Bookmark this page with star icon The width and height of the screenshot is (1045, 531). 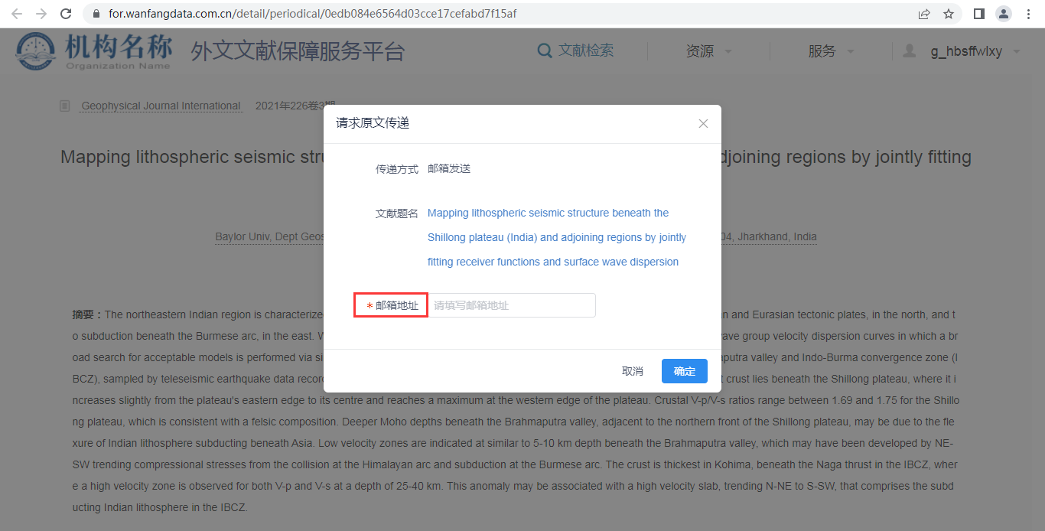949,14
